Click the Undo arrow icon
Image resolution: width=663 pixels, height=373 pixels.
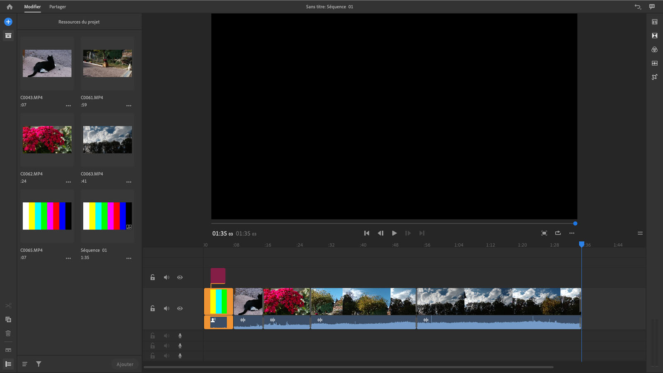click(x=638, y=7)
